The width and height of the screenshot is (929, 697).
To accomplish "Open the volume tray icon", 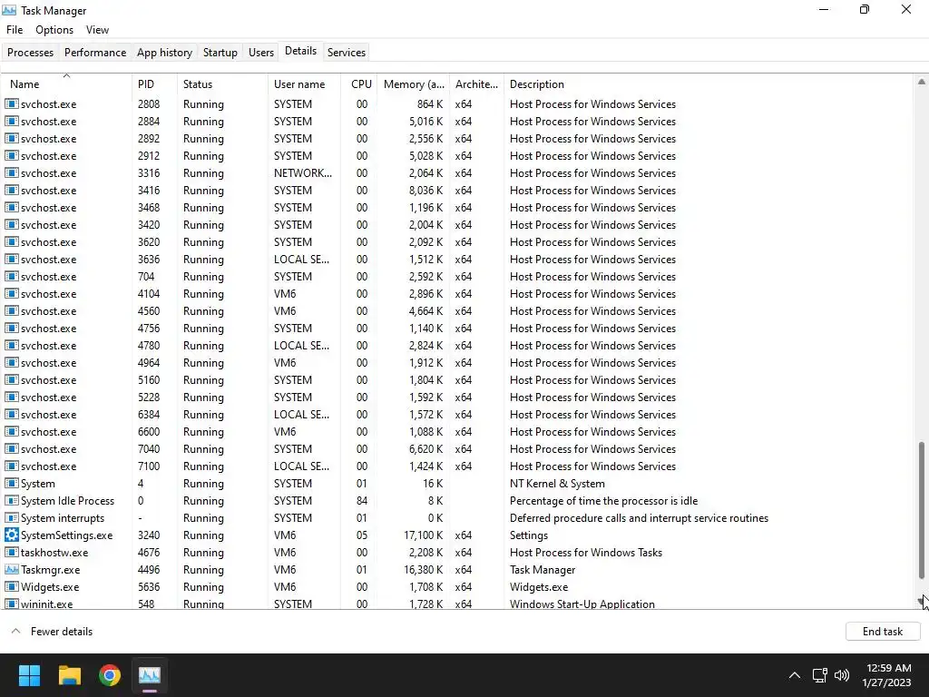I will [841, 675].
